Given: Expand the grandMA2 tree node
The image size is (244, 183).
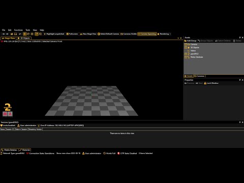Looking at the screenshot, I should (186, 54).
